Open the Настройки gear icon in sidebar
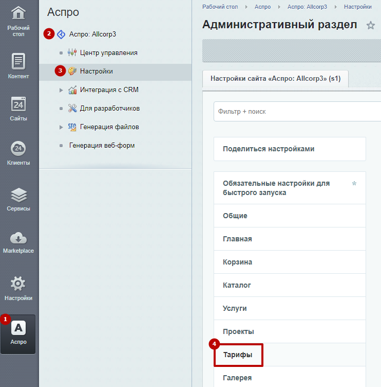The image size is (381, 387). point(18,284)
